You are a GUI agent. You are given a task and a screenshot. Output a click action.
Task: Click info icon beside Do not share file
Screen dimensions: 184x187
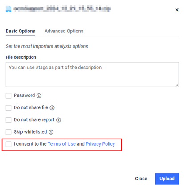point(52,108)
